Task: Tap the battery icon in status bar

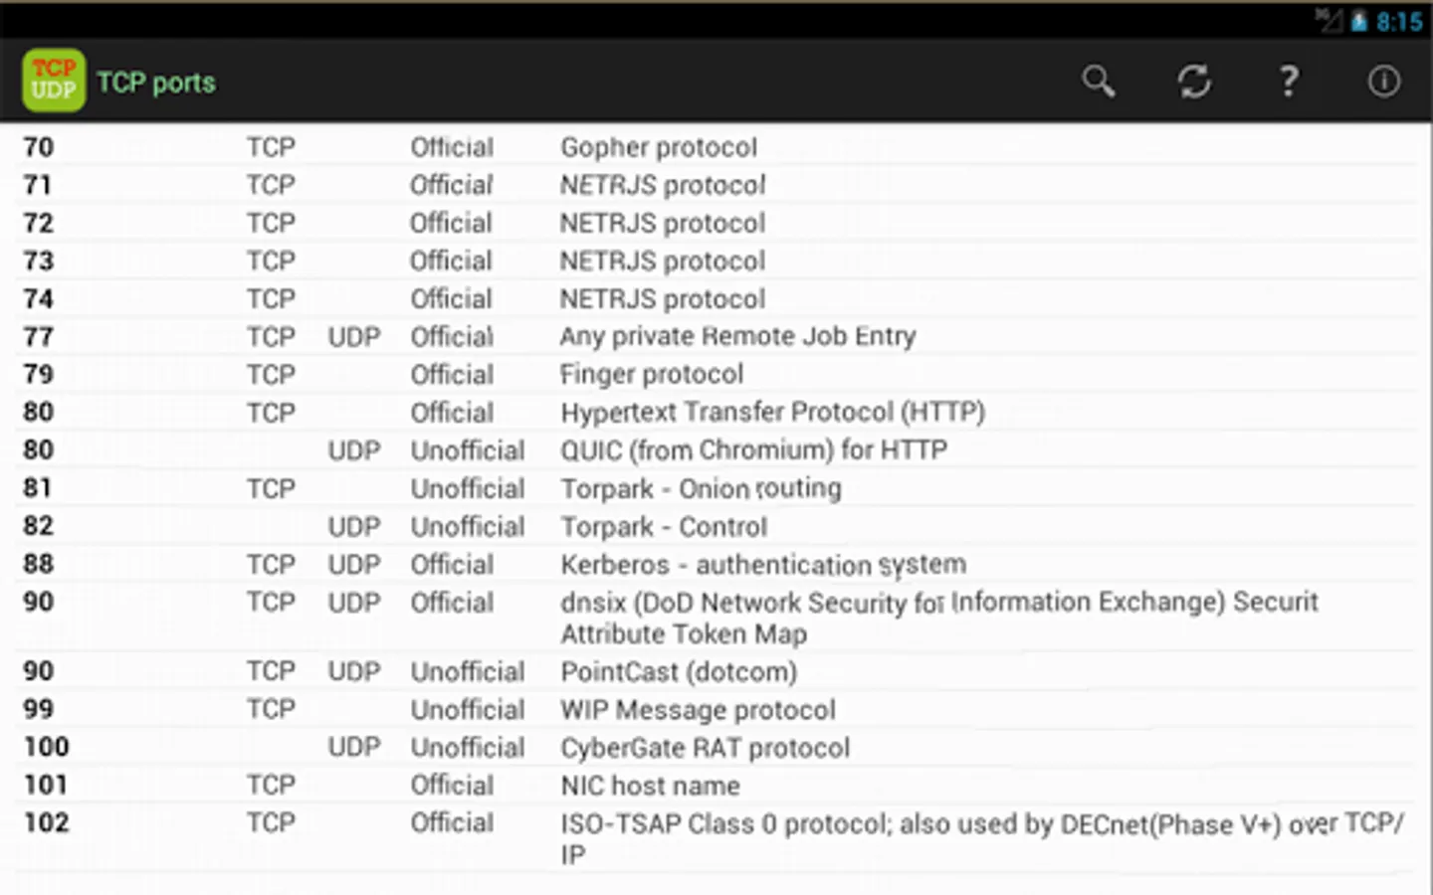Action: (x=1358, y=21)
